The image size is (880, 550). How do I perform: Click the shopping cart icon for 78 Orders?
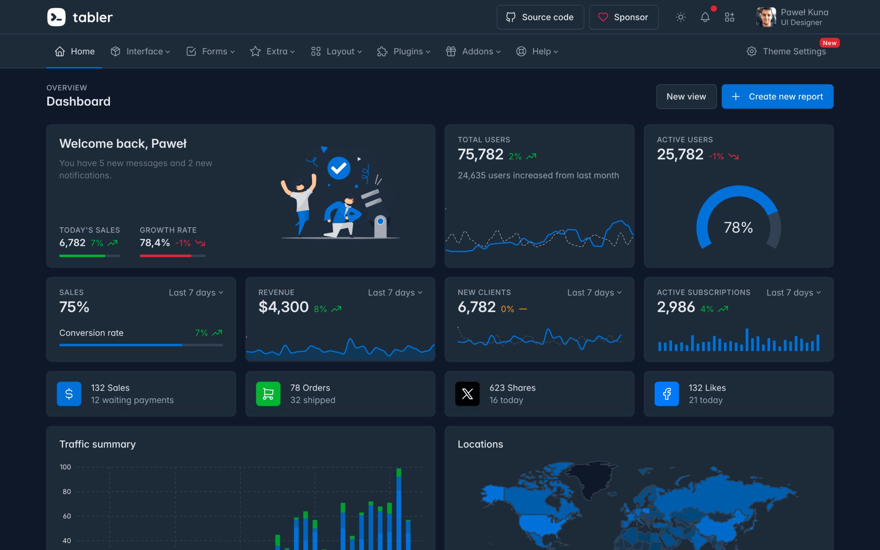click(x=268, y=394)
